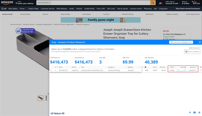Download Xray results with download icon
The width and height of the screenshot is (202, 116).
pos(199,113)
